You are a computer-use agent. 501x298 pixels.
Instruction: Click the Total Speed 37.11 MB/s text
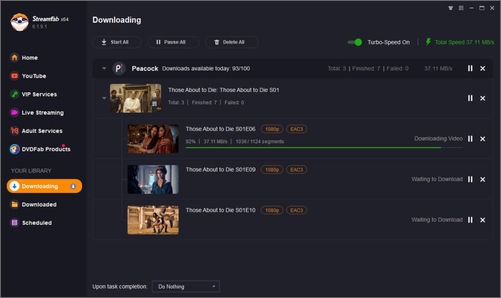coord(465,42)
